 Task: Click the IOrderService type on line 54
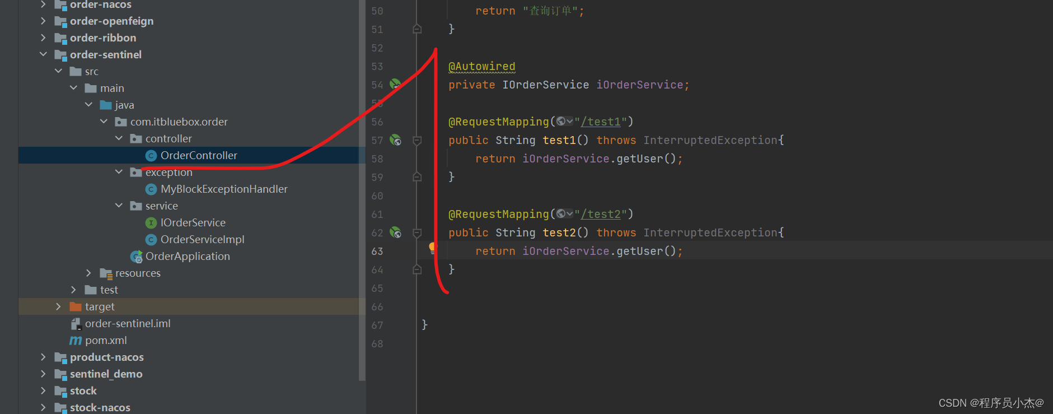click(x=545, y=85)
